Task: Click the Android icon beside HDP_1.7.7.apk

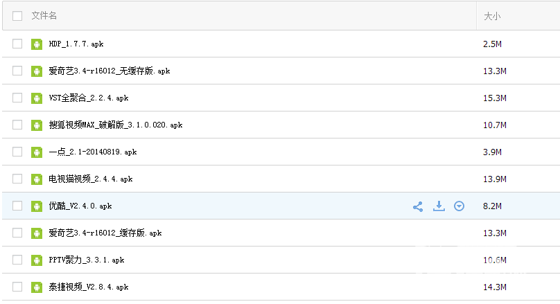Action: 37,44
